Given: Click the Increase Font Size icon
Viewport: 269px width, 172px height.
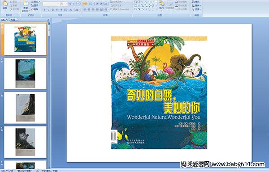Looking at the screenshot, I should [x=70, y=4].
